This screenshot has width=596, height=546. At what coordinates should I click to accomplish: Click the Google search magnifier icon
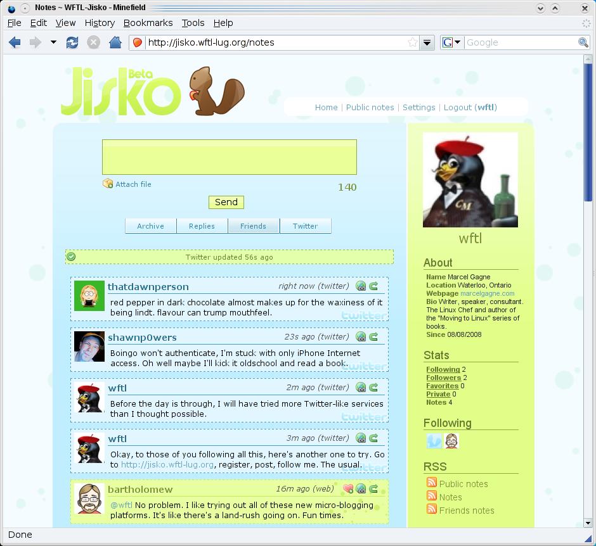tap(583, 42)
